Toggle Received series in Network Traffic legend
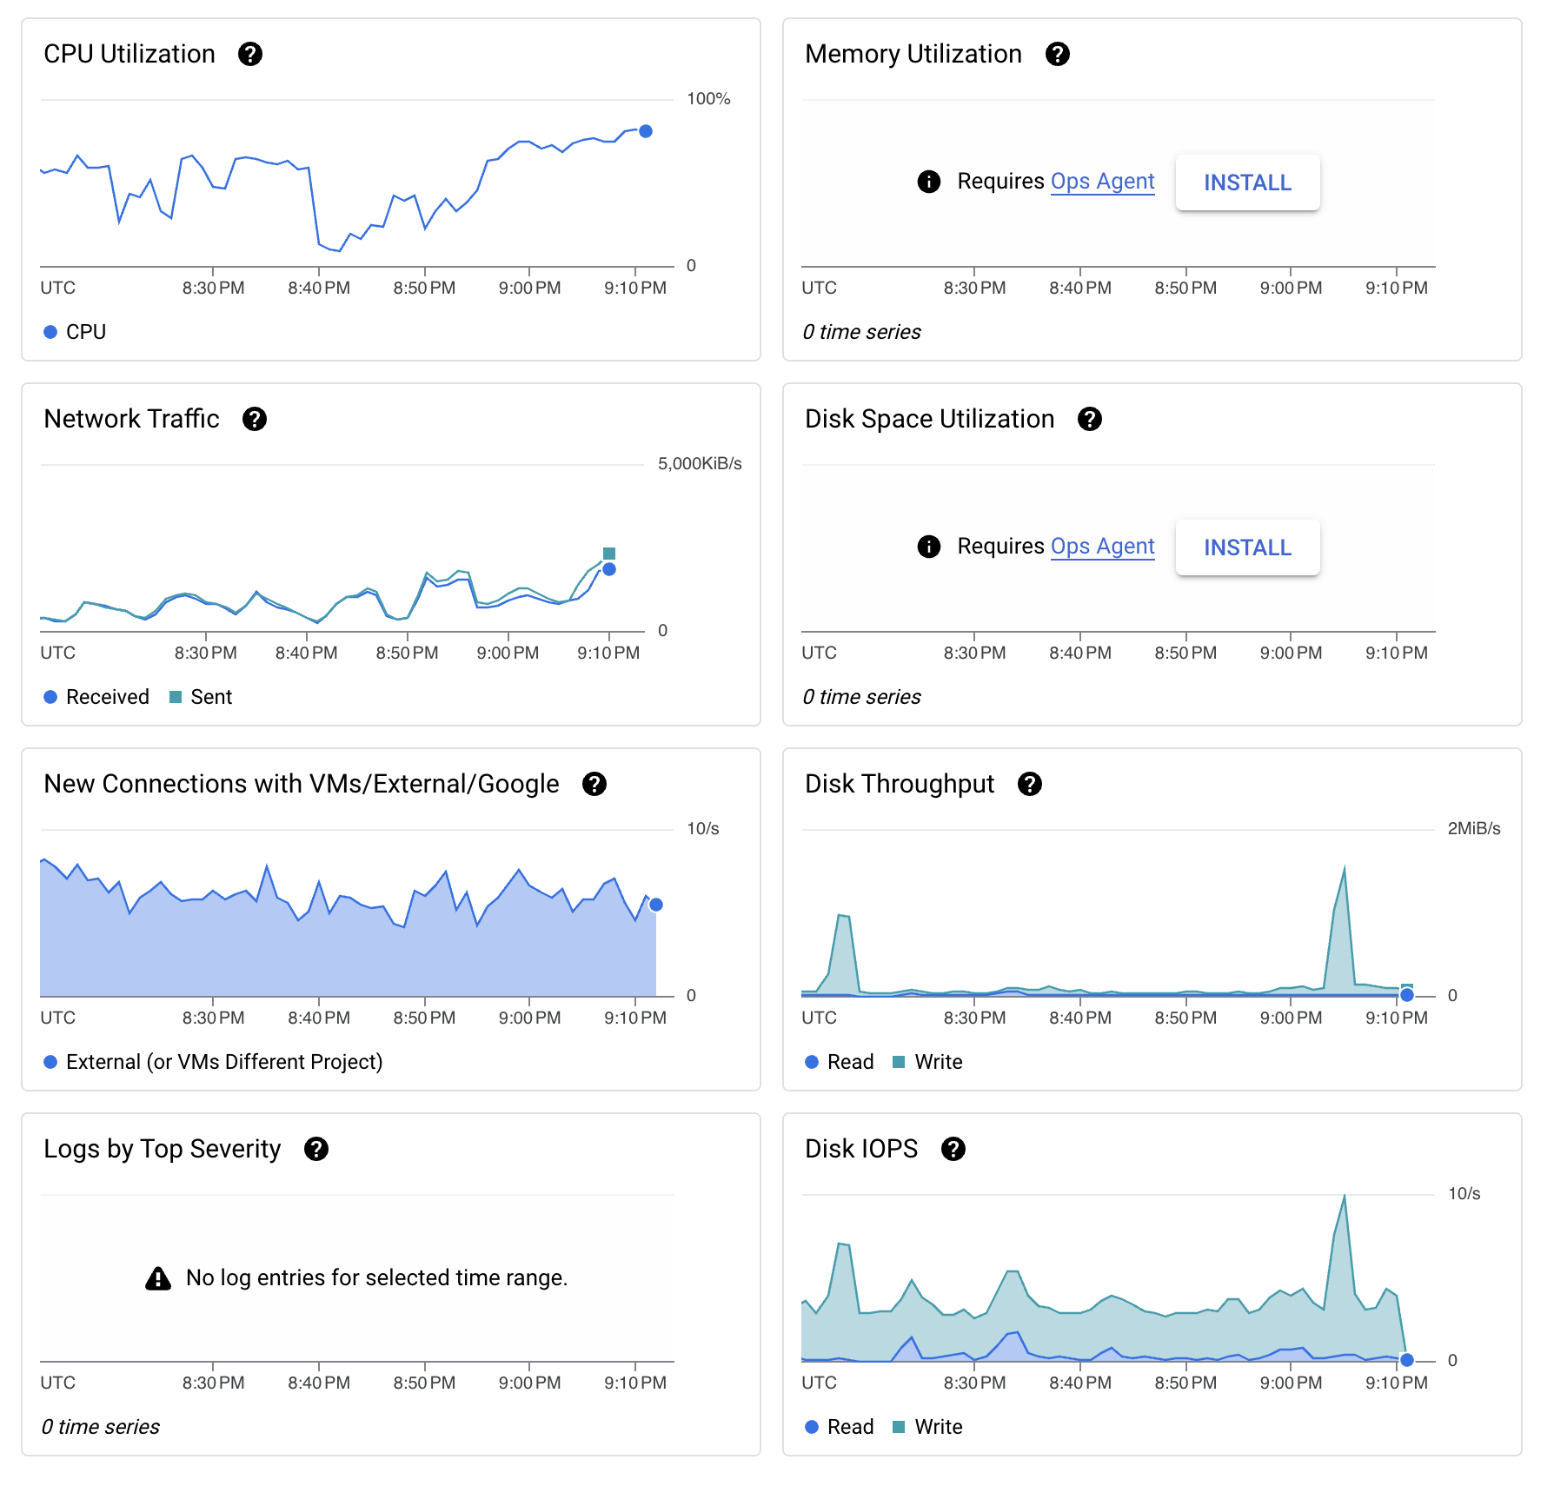The image size is (1554, 1486). (x=96, y=697)
